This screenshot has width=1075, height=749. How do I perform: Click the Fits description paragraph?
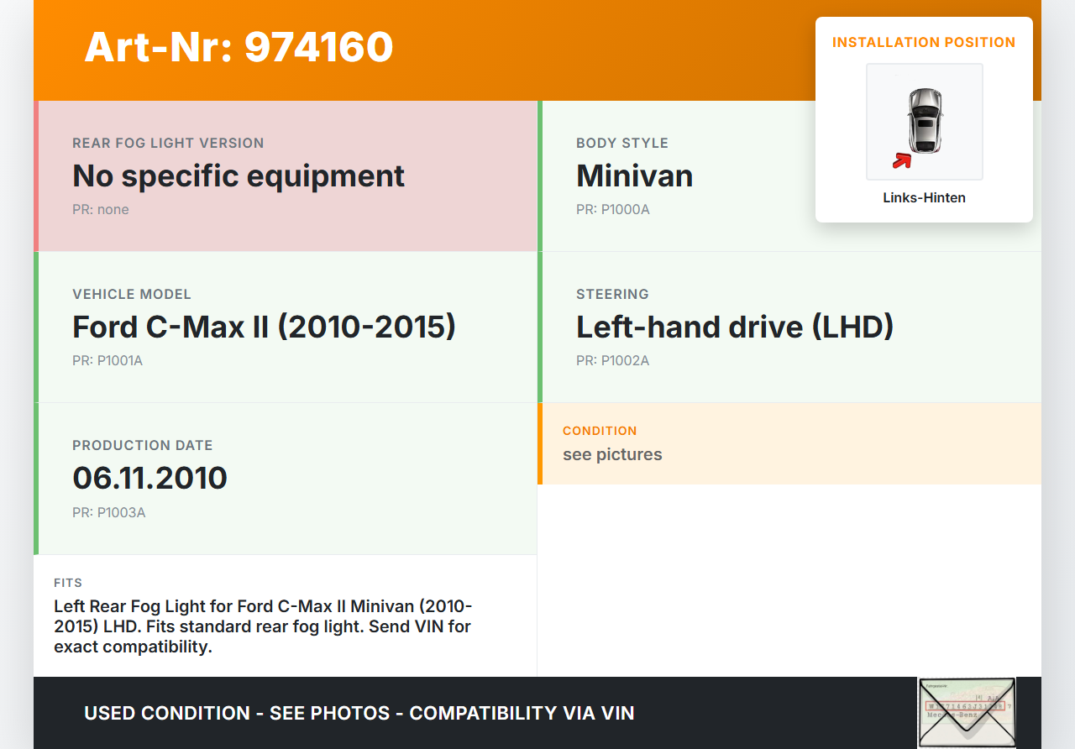point(263,626)
